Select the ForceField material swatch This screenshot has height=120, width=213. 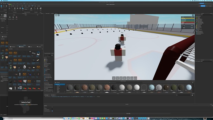click(x=144, y=87)
